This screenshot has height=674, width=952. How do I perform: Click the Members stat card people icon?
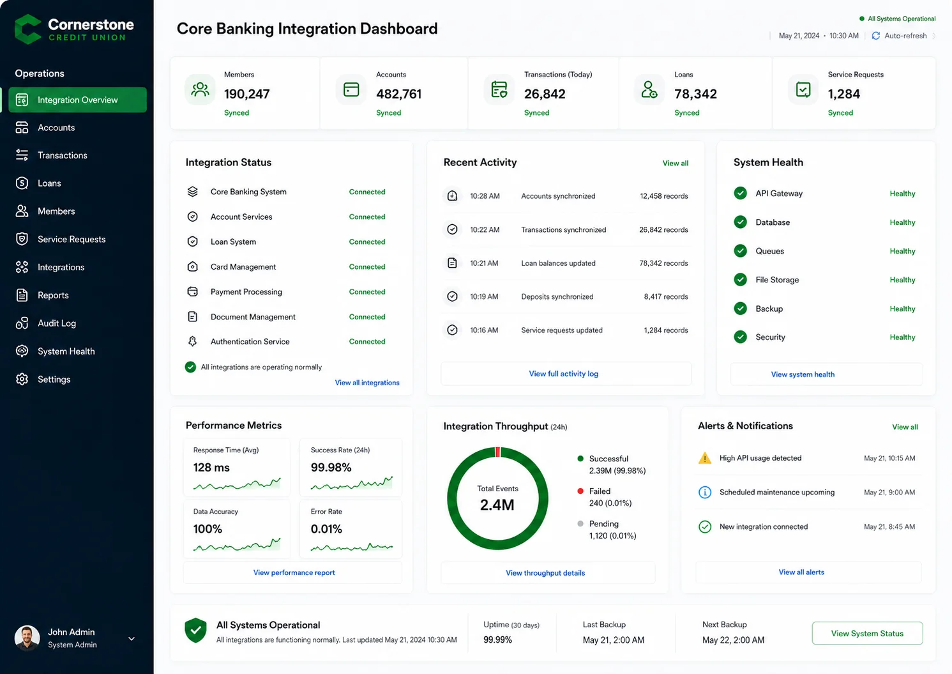(x=200, y=89)
